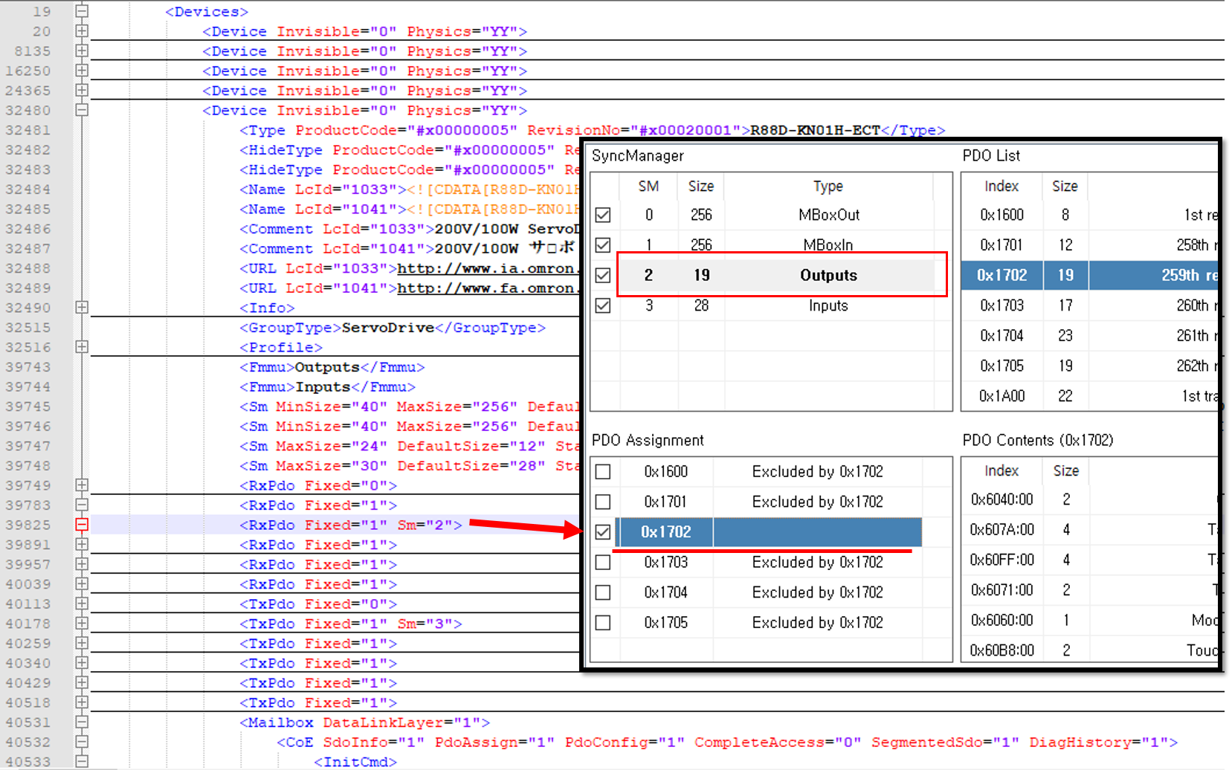1232x770 pixels.
Task: Collapse the Mailbox node at line 40531
Action: point(82,722)
